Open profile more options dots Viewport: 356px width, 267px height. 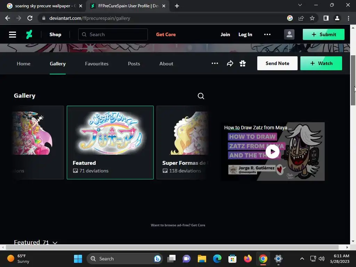pos(215,63)
